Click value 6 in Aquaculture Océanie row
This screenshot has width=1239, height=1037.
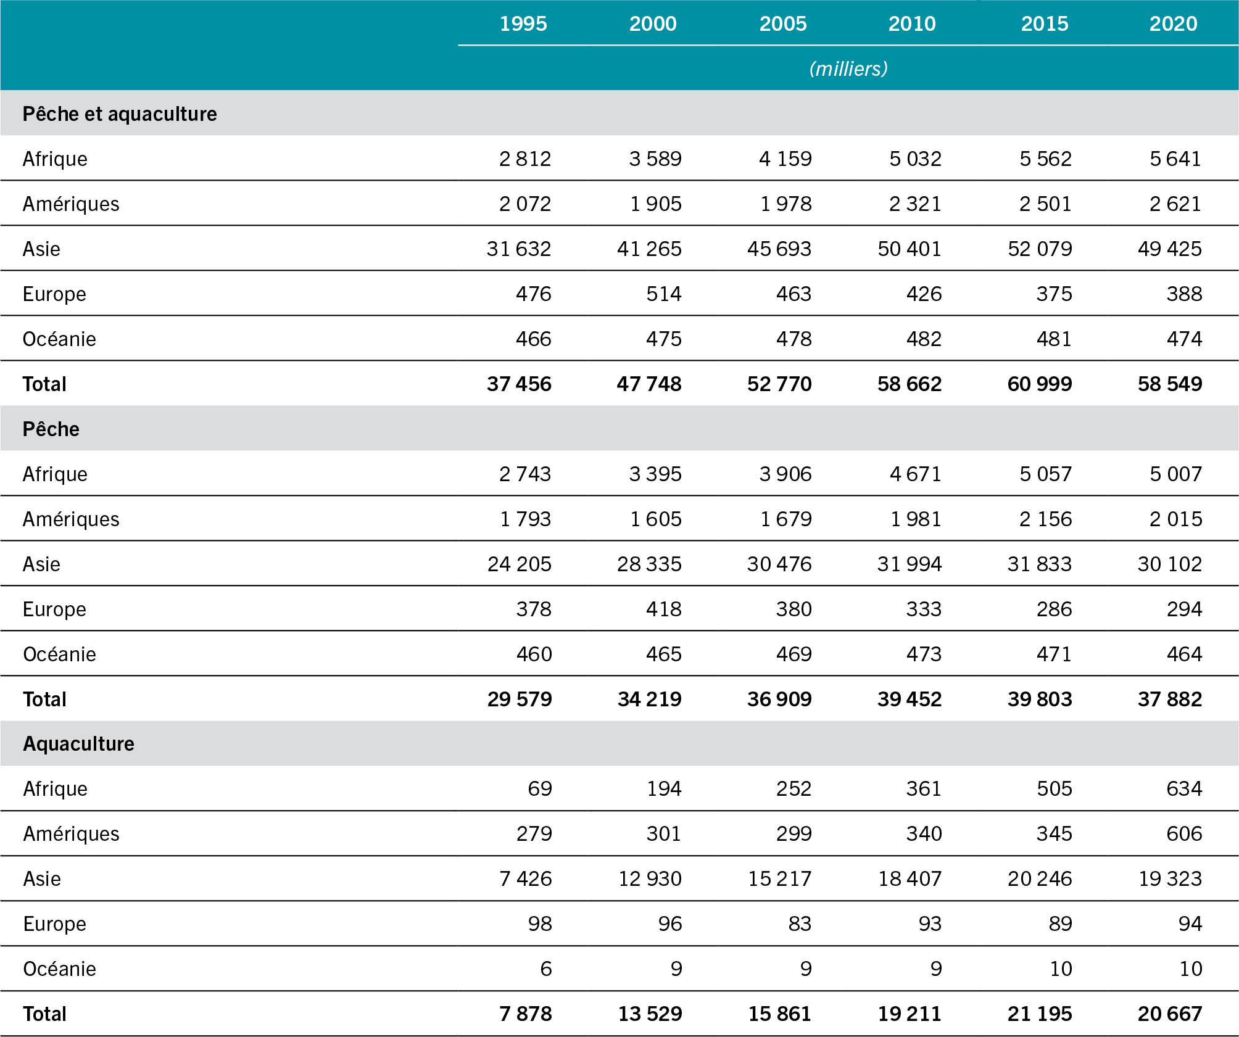click(x=546, y=969)
